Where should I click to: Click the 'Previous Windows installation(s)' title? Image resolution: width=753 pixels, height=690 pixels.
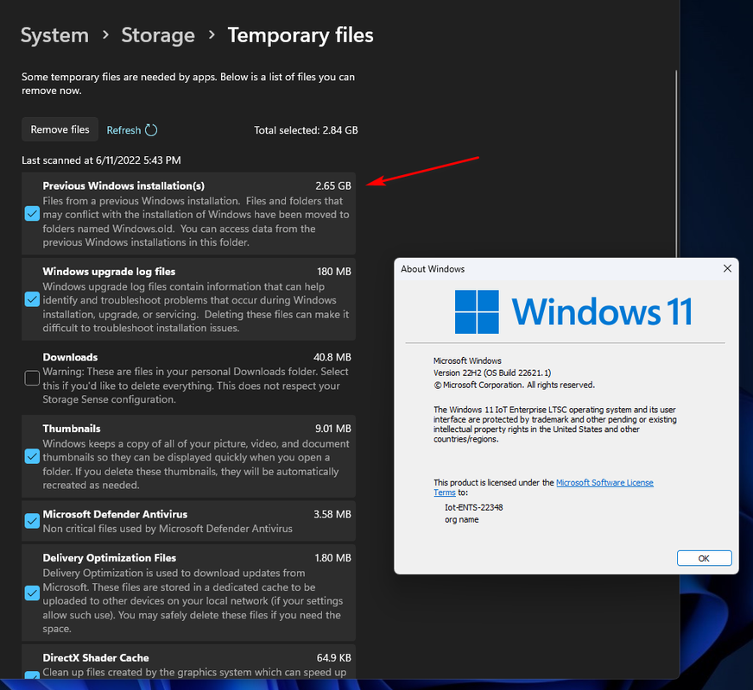[123, 185]
